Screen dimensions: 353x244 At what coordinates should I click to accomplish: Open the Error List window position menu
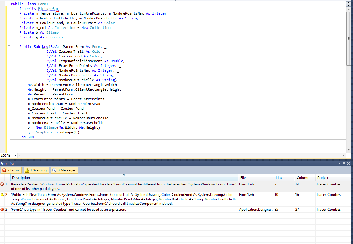339,163
